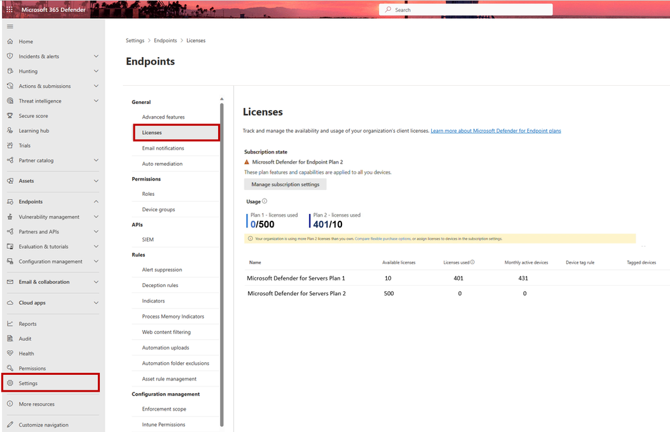The height and width of the screenshot is (432, 670).
Task: Click the Endpoints sidebar icon
Action: click(10, 202)
